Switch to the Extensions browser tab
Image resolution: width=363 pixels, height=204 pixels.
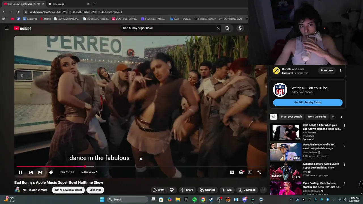coord(69,4)
